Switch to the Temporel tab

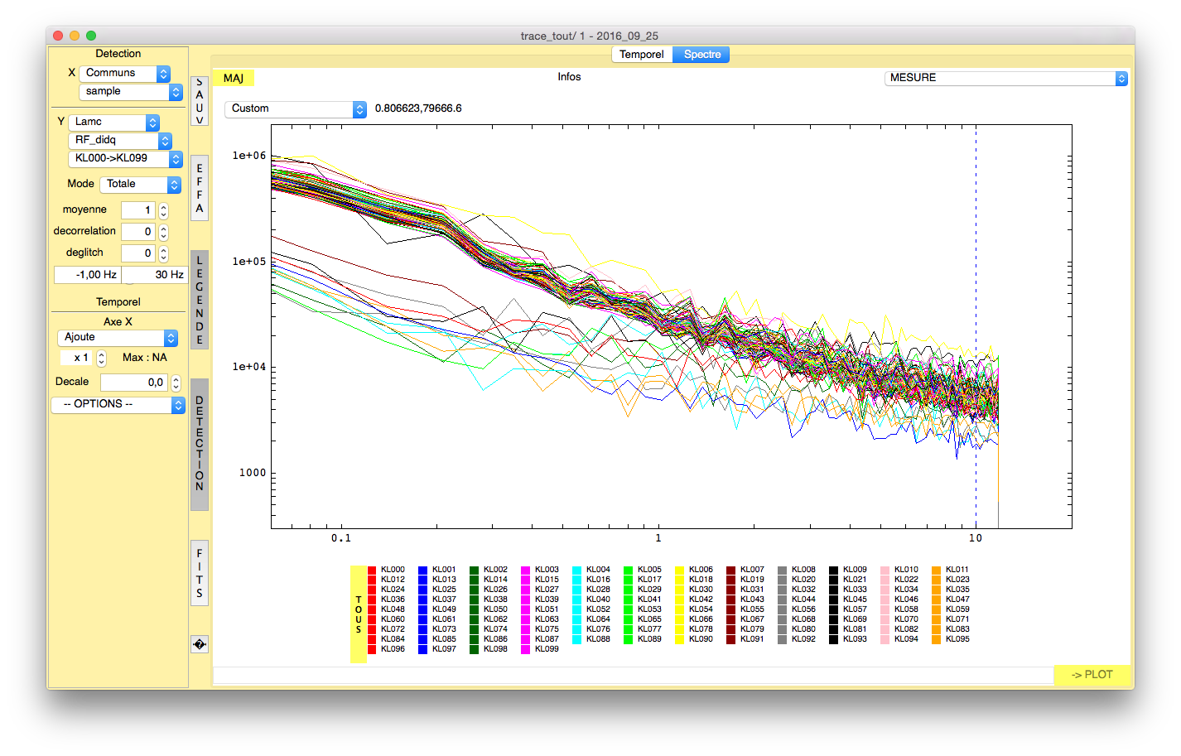(x=642, y=55)
